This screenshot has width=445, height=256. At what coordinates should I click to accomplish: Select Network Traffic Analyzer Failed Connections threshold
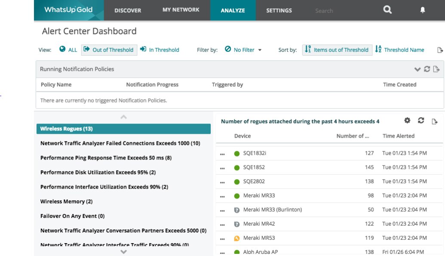[x=120, y=143]
